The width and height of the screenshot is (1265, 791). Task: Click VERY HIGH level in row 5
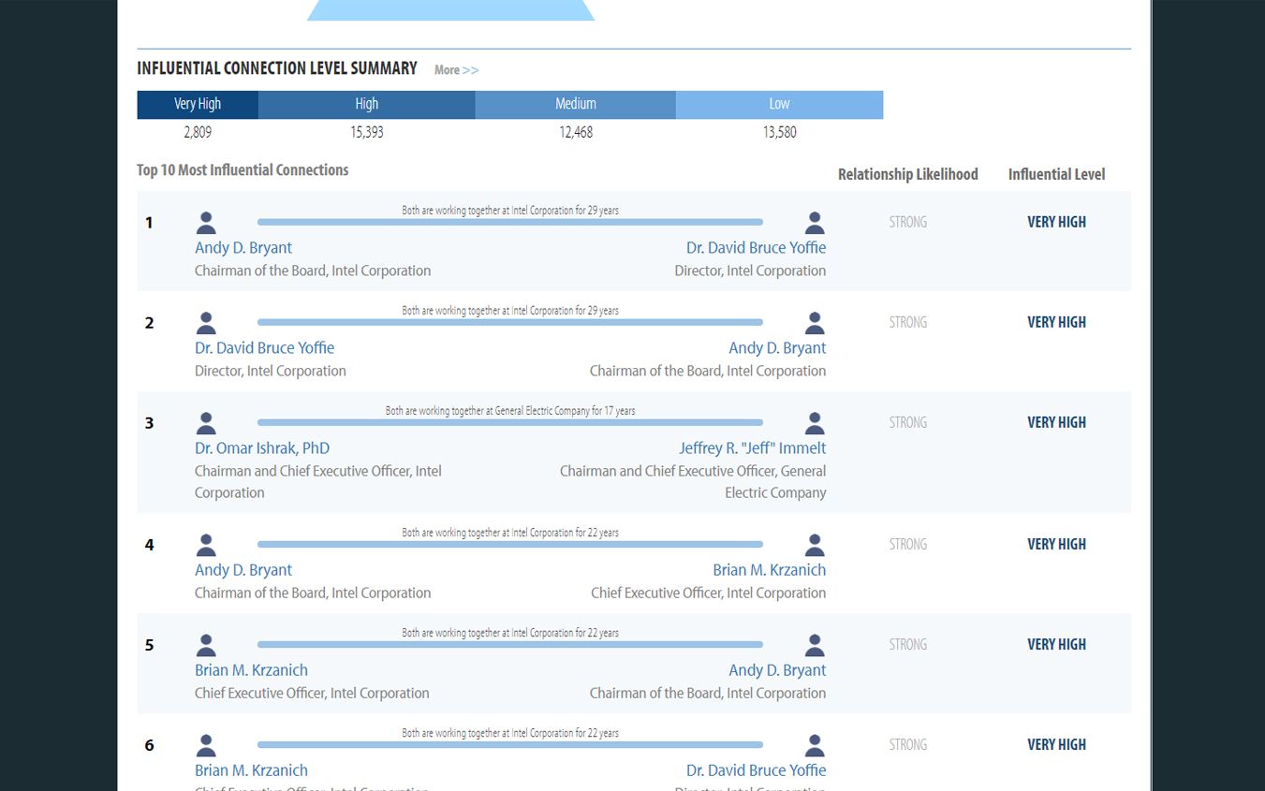coord(1056,644)
